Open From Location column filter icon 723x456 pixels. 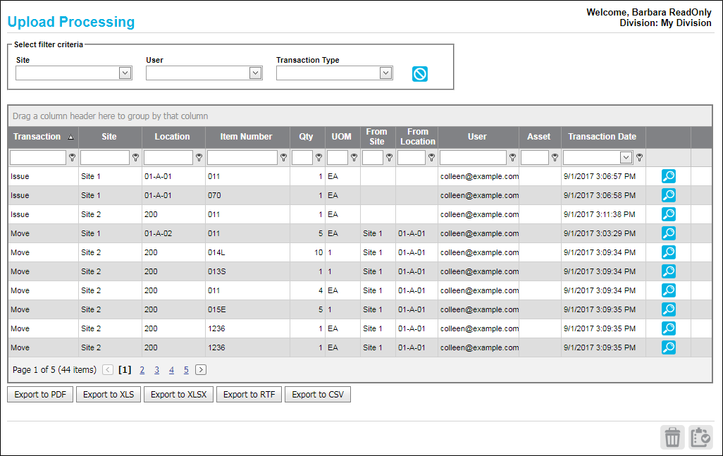[431, 158]
